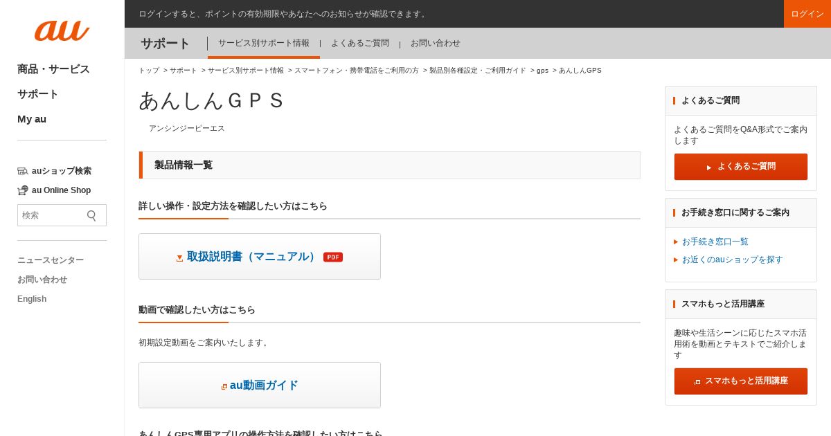Click the auショップ検索 link
This screenshot has height=436, width=831.
pyautogui.click(x=62, y=171)
